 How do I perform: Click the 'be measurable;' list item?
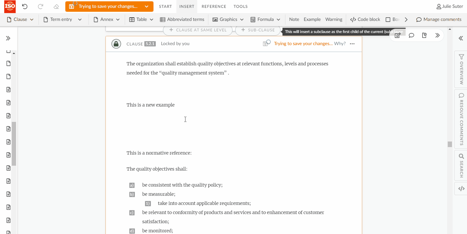(159, 194)
